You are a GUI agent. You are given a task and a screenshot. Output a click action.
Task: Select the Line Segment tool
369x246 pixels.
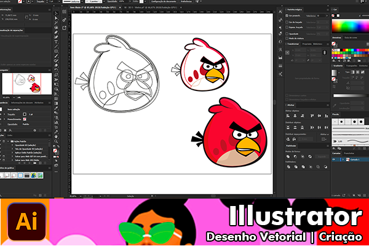click(x=56, y=46)
